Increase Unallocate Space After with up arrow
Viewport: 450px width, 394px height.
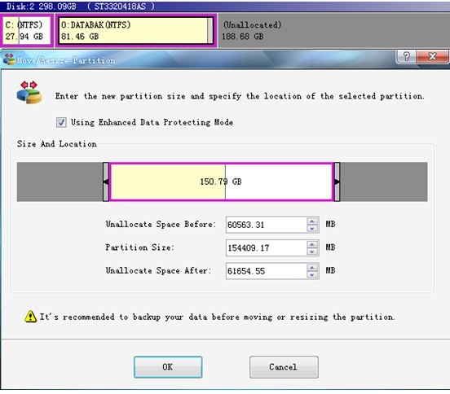(312, 267)
